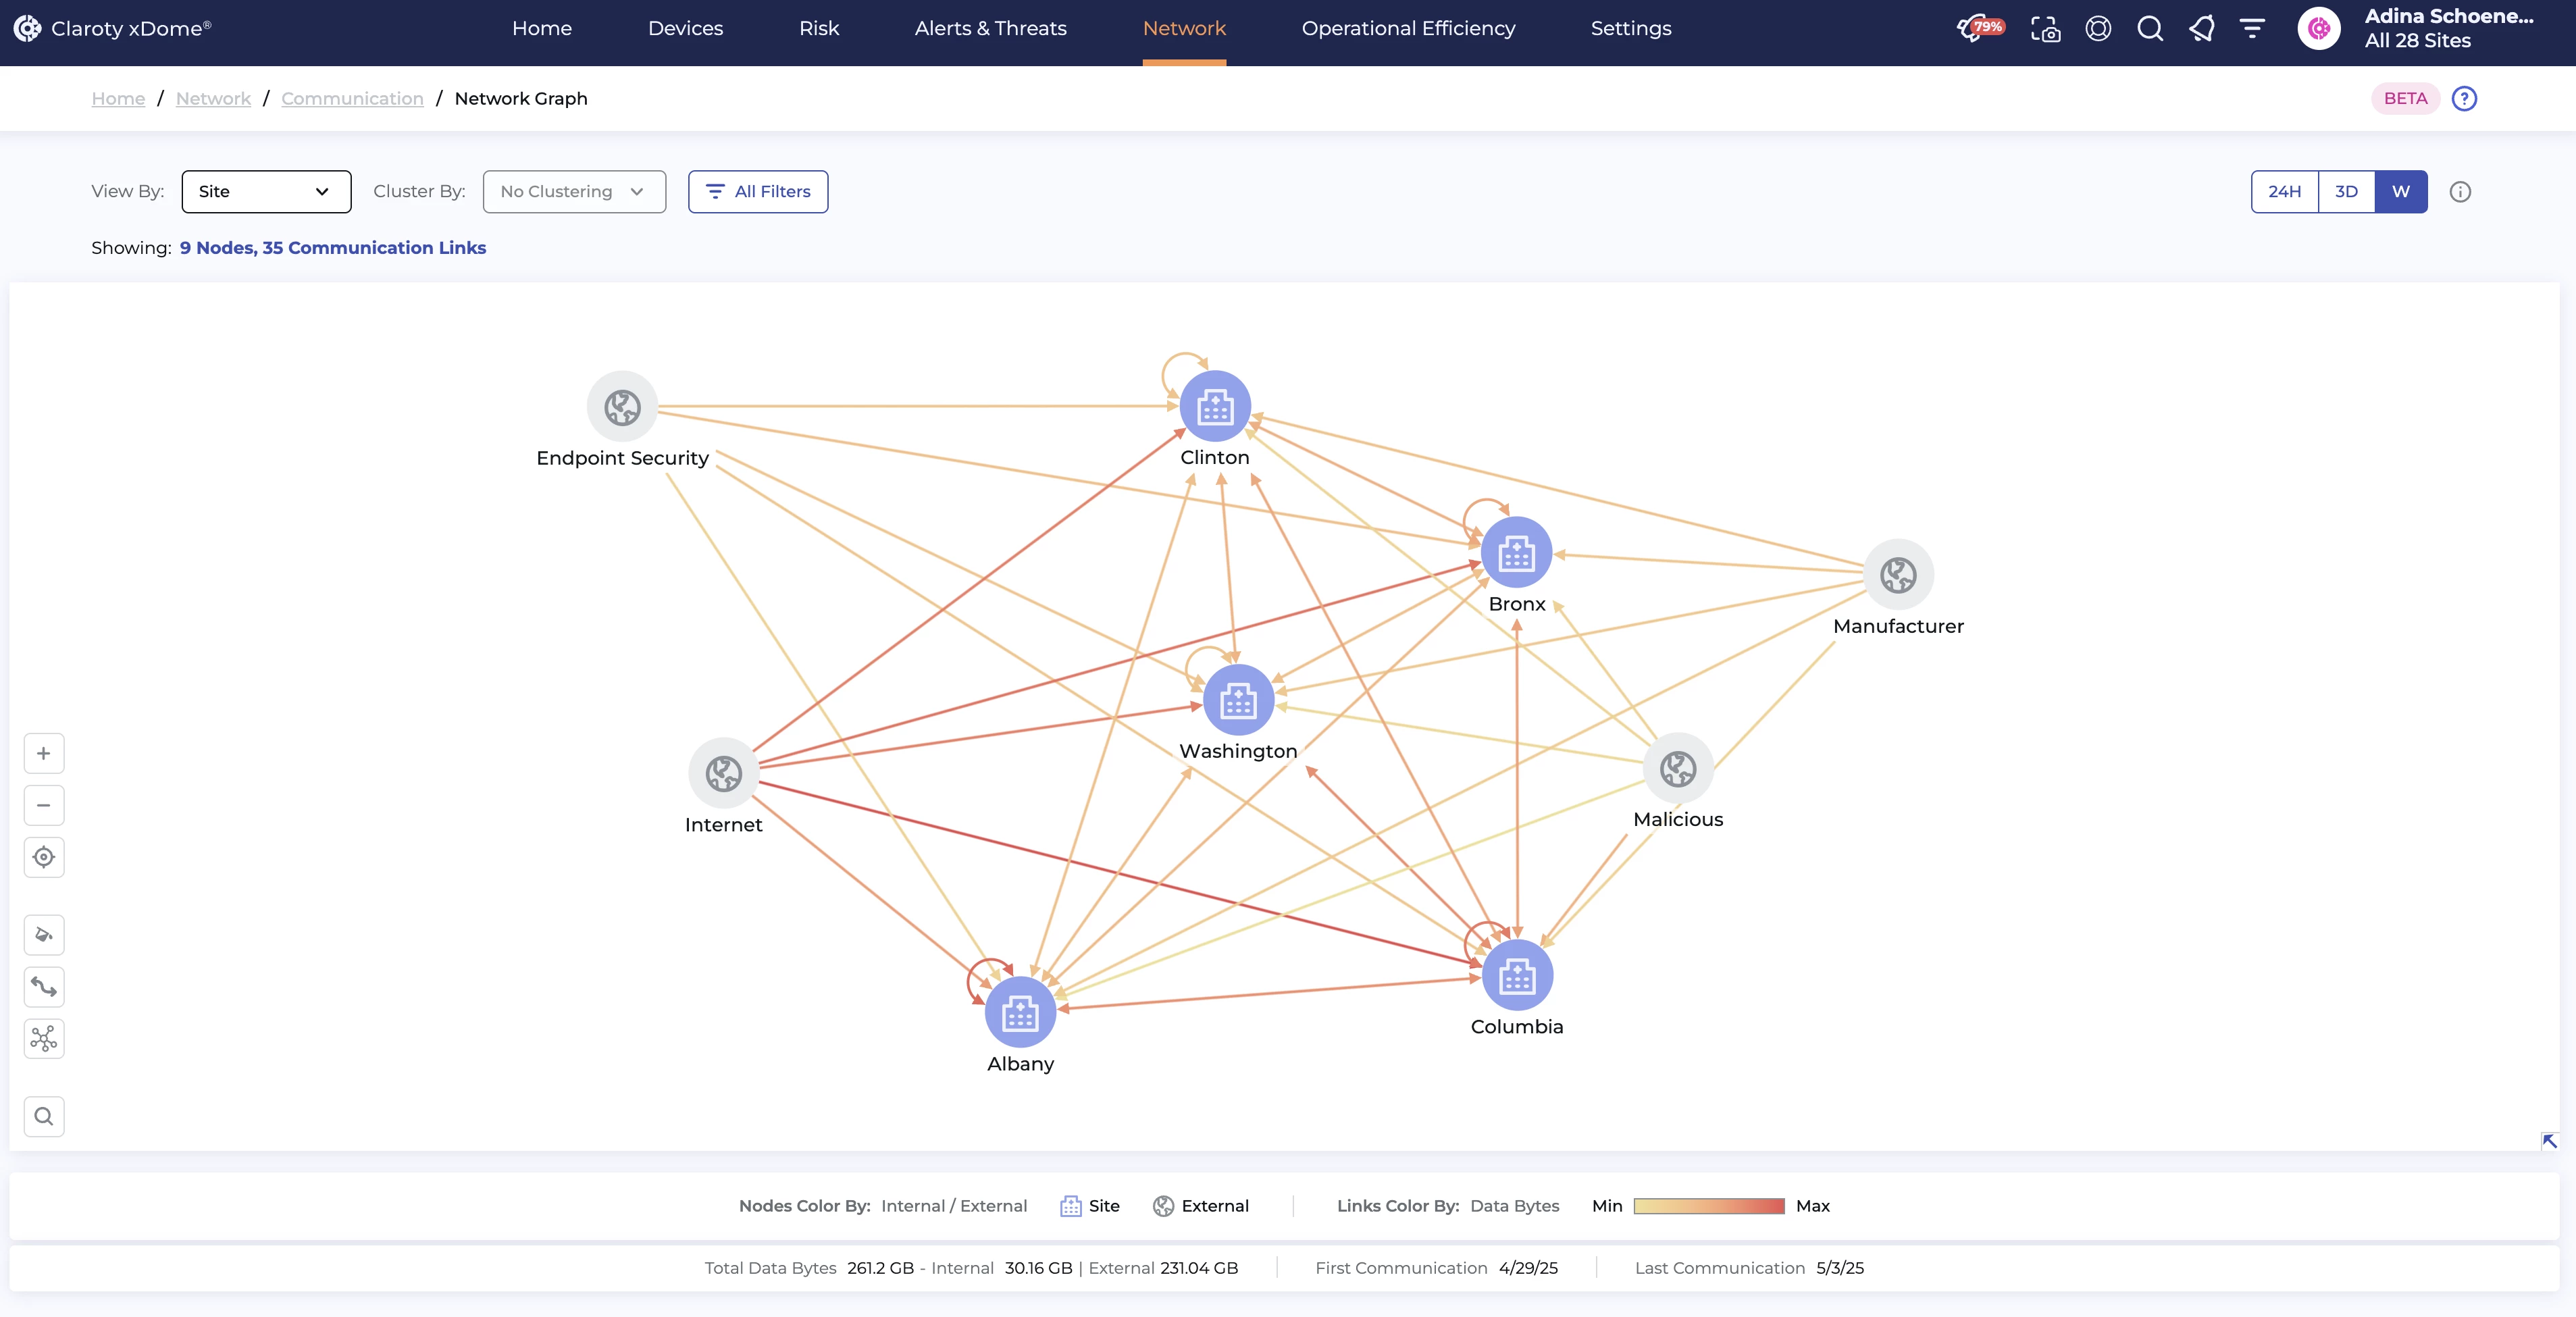
Task: Expand the Cluster By No Clustering dropdown
Action: (574, 191)
